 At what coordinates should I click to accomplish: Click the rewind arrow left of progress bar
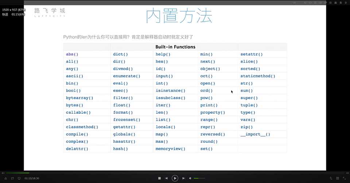click(x=3, y=173)
